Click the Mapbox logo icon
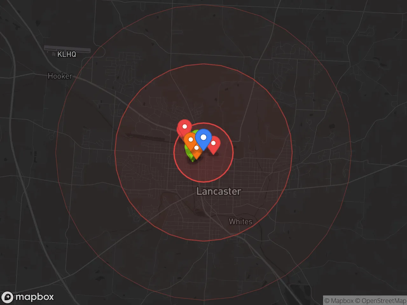Viewport: 407px width, 305px height. 7,297
